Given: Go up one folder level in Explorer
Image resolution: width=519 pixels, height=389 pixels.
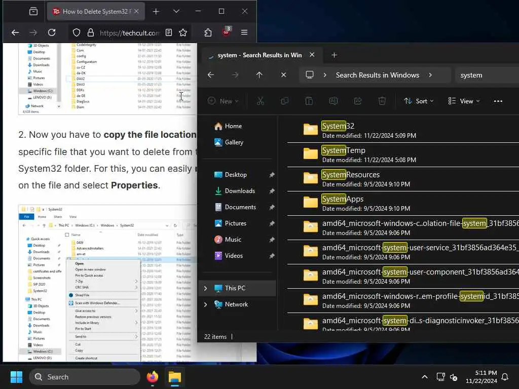Looking at the screenshot, I should point(259,75).
